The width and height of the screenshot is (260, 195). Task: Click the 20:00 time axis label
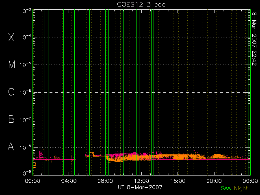click(214, 181)
